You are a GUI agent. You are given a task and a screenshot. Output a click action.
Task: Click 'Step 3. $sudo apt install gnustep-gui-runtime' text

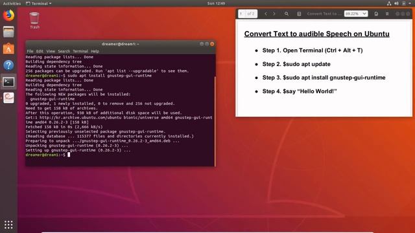(x=324, y=78)
